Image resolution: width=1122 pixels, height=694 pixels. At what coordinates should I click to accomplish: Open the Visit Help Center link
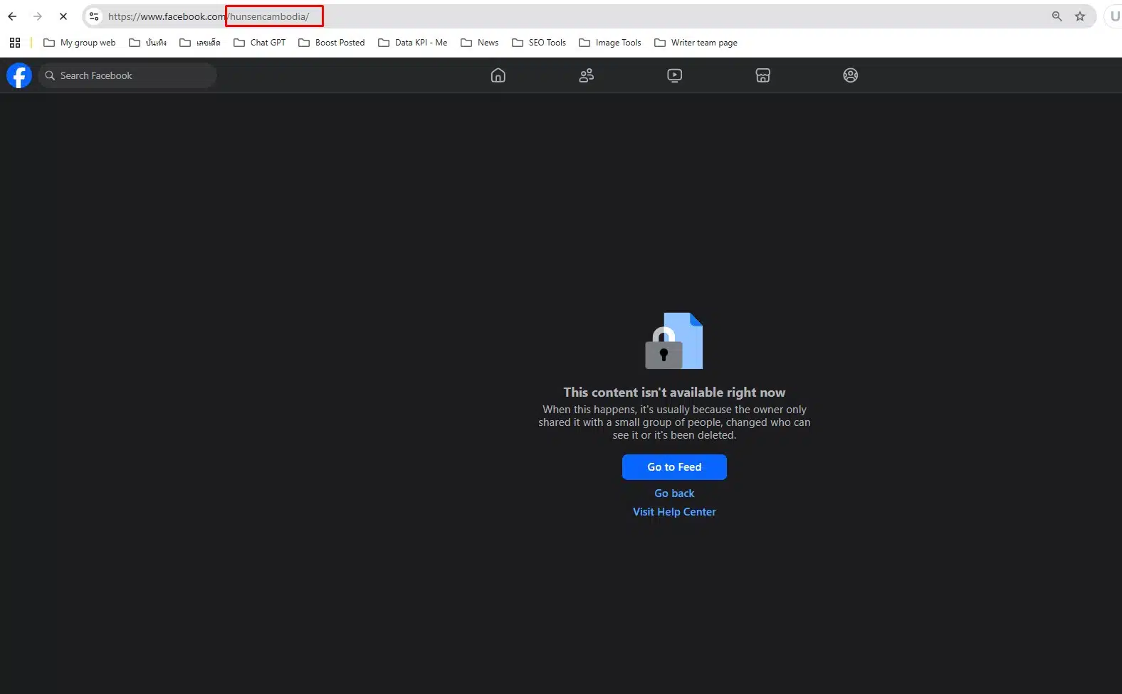pyautogui.click(x=674, y=512)
